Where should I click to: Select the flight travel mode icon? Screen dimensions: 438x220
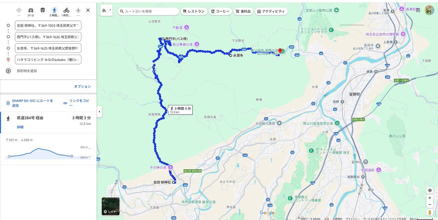point(78,10)
